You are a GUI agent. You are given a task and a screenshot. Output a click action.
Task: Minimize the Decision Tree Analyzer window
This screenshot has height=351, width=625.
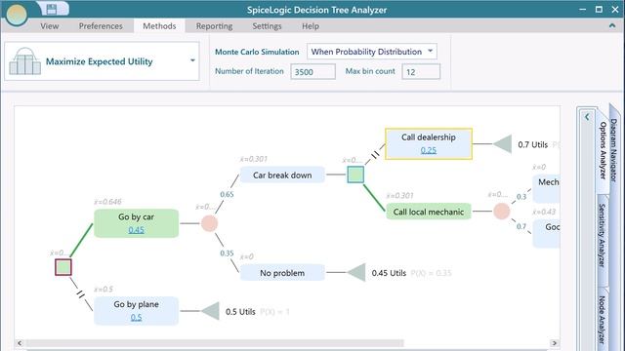pyautogui.click(x=583, y=10)
